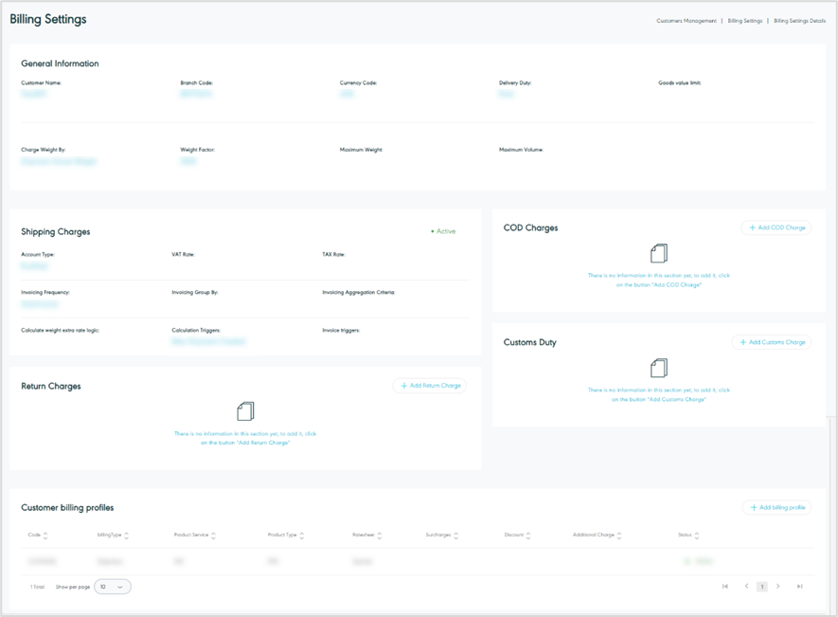Open the Show per page dropdown
Screen dimensions: 838x617
pos(113,587)
